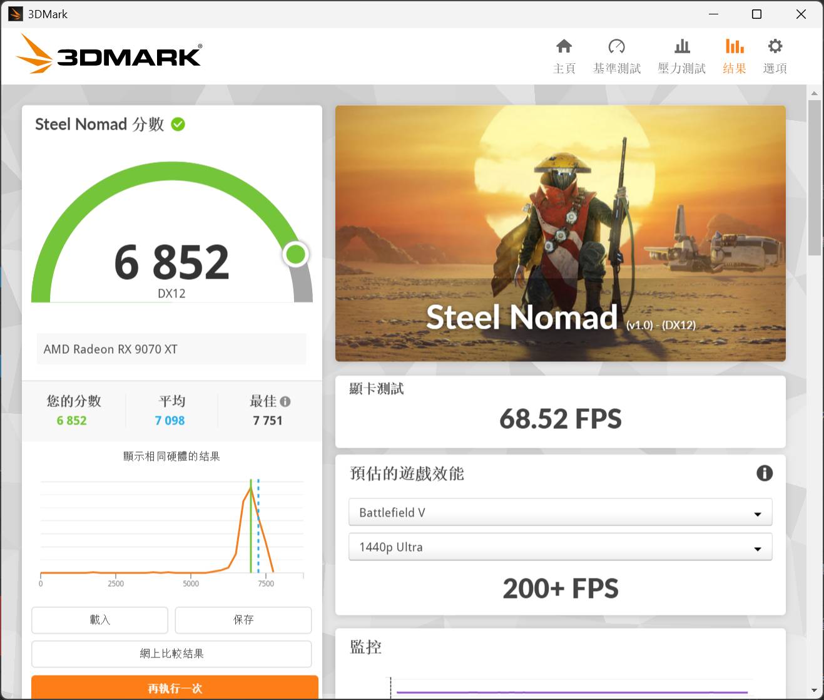Image resolution: width=824 pixels, height=700 pixels.
Task: Click info icon beside 最佳 score
Action: (285, 401)
